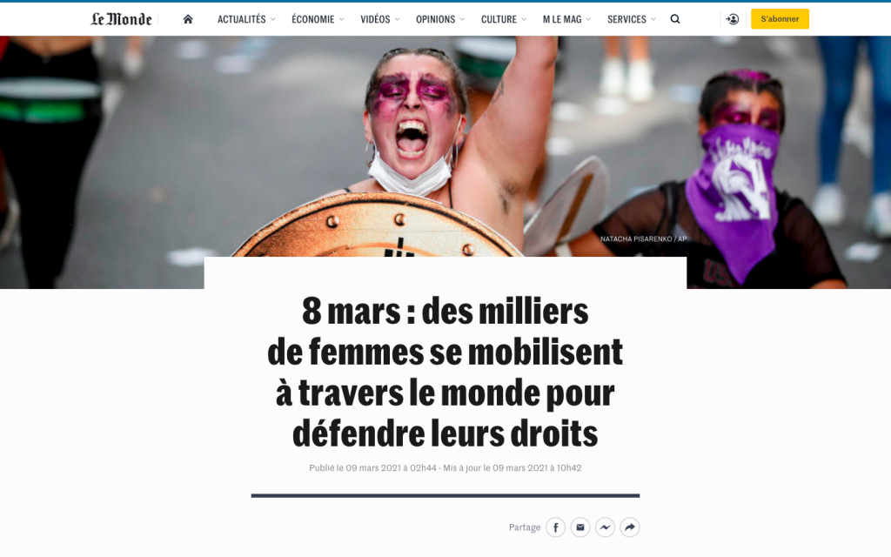Expand the Actualités dropdown chevron
Screen dimensions: 891x557
[272, 19]
